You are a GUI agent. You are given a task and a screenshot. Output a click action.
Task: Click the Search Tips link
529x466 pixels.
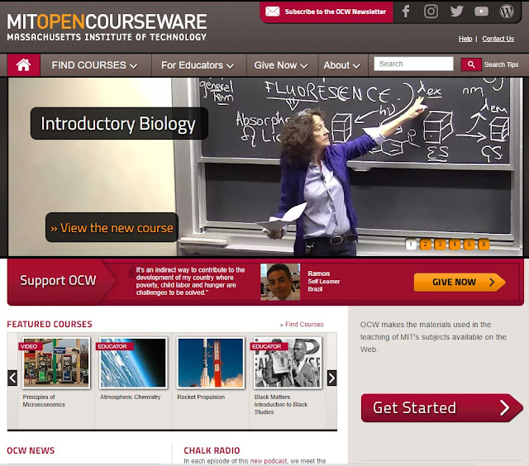point(502,64)
